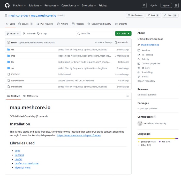181x181 pixels.
Task: Expand the Platform menu
Action: click(19, 5)
